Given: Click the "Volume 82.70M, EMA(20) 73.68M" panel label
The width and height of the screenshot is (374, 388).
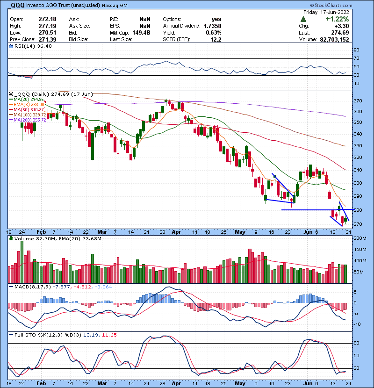Looking at the screenshot, I should [x=58, y=239].
